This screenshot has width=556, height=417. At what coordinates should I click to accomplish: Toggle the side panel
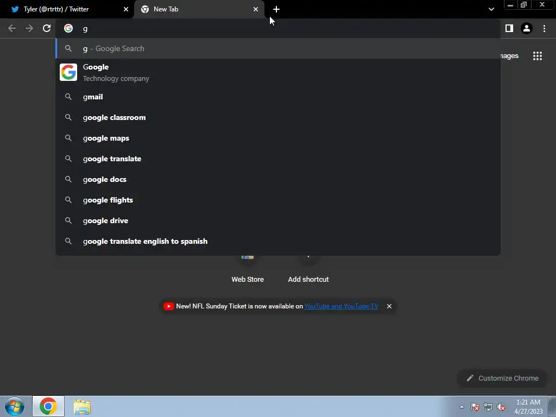click(x=509, y=28)
